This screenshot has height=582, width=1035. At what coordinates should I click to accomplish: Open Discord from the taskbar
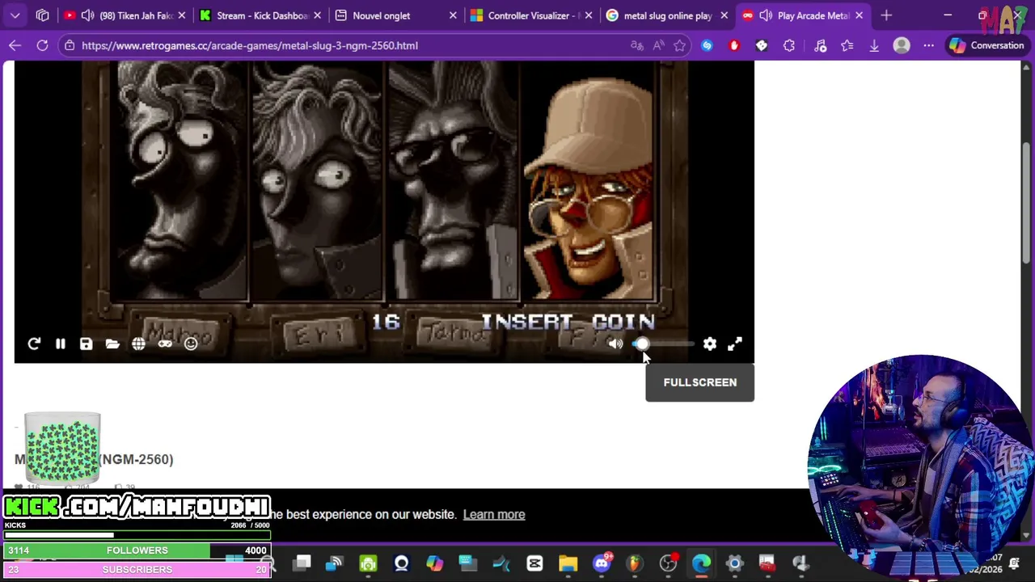click(602, 563)
